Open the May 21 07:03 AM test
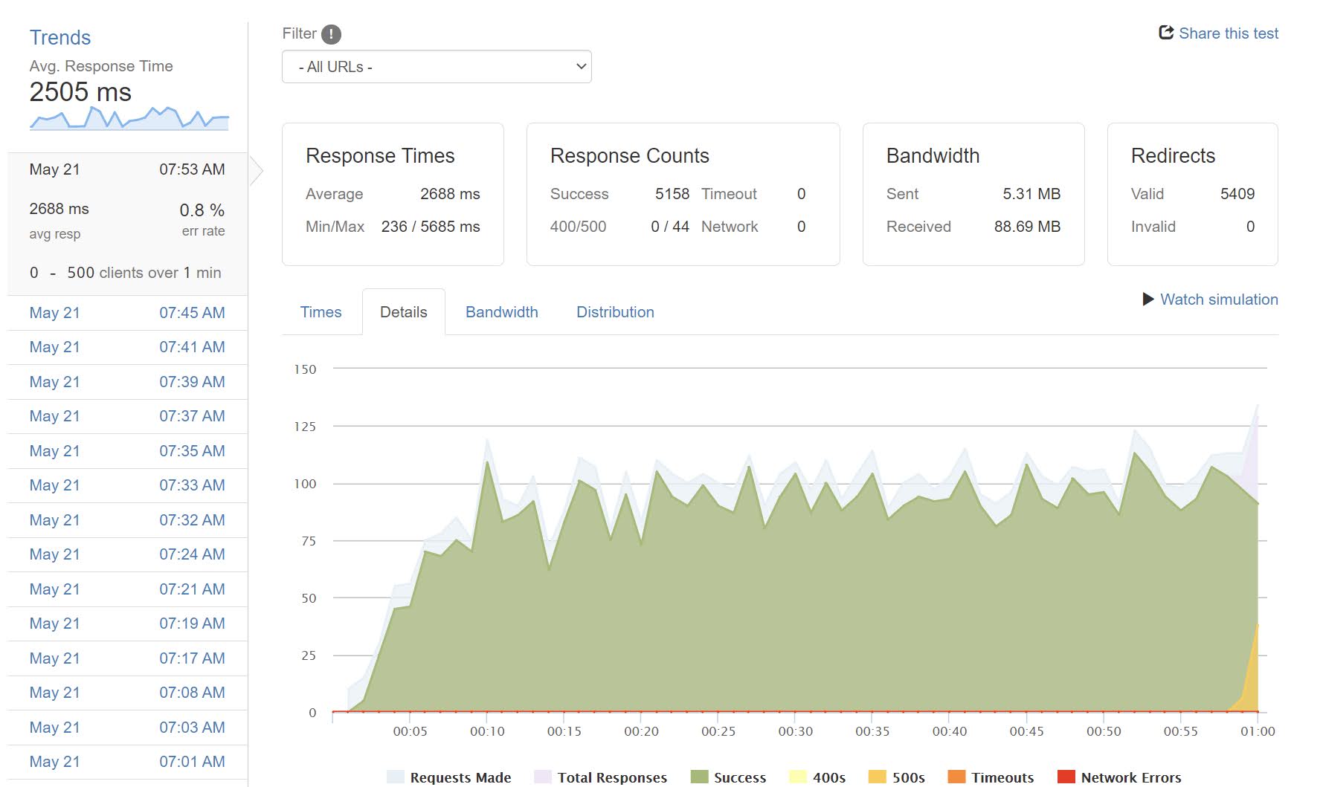 (x=127, y=728)
